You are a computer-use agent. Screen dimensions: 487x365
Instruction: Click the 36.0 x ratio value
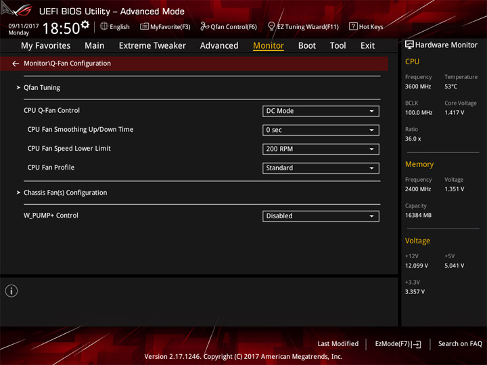[x=413, y=139]
